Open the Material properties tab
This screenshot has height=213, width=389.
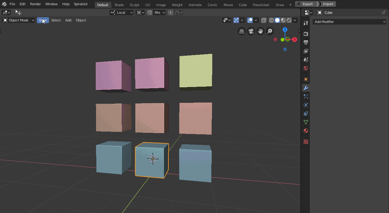(306, 131)
